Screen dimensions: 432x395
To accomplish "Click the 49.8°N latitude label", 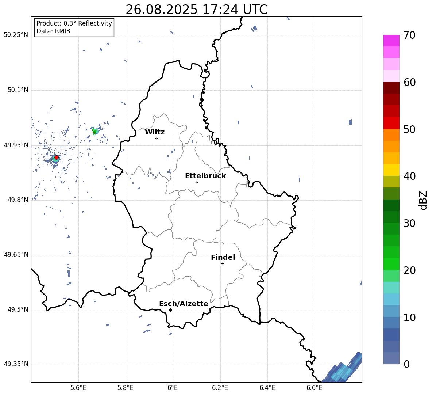I will (18, 200).
